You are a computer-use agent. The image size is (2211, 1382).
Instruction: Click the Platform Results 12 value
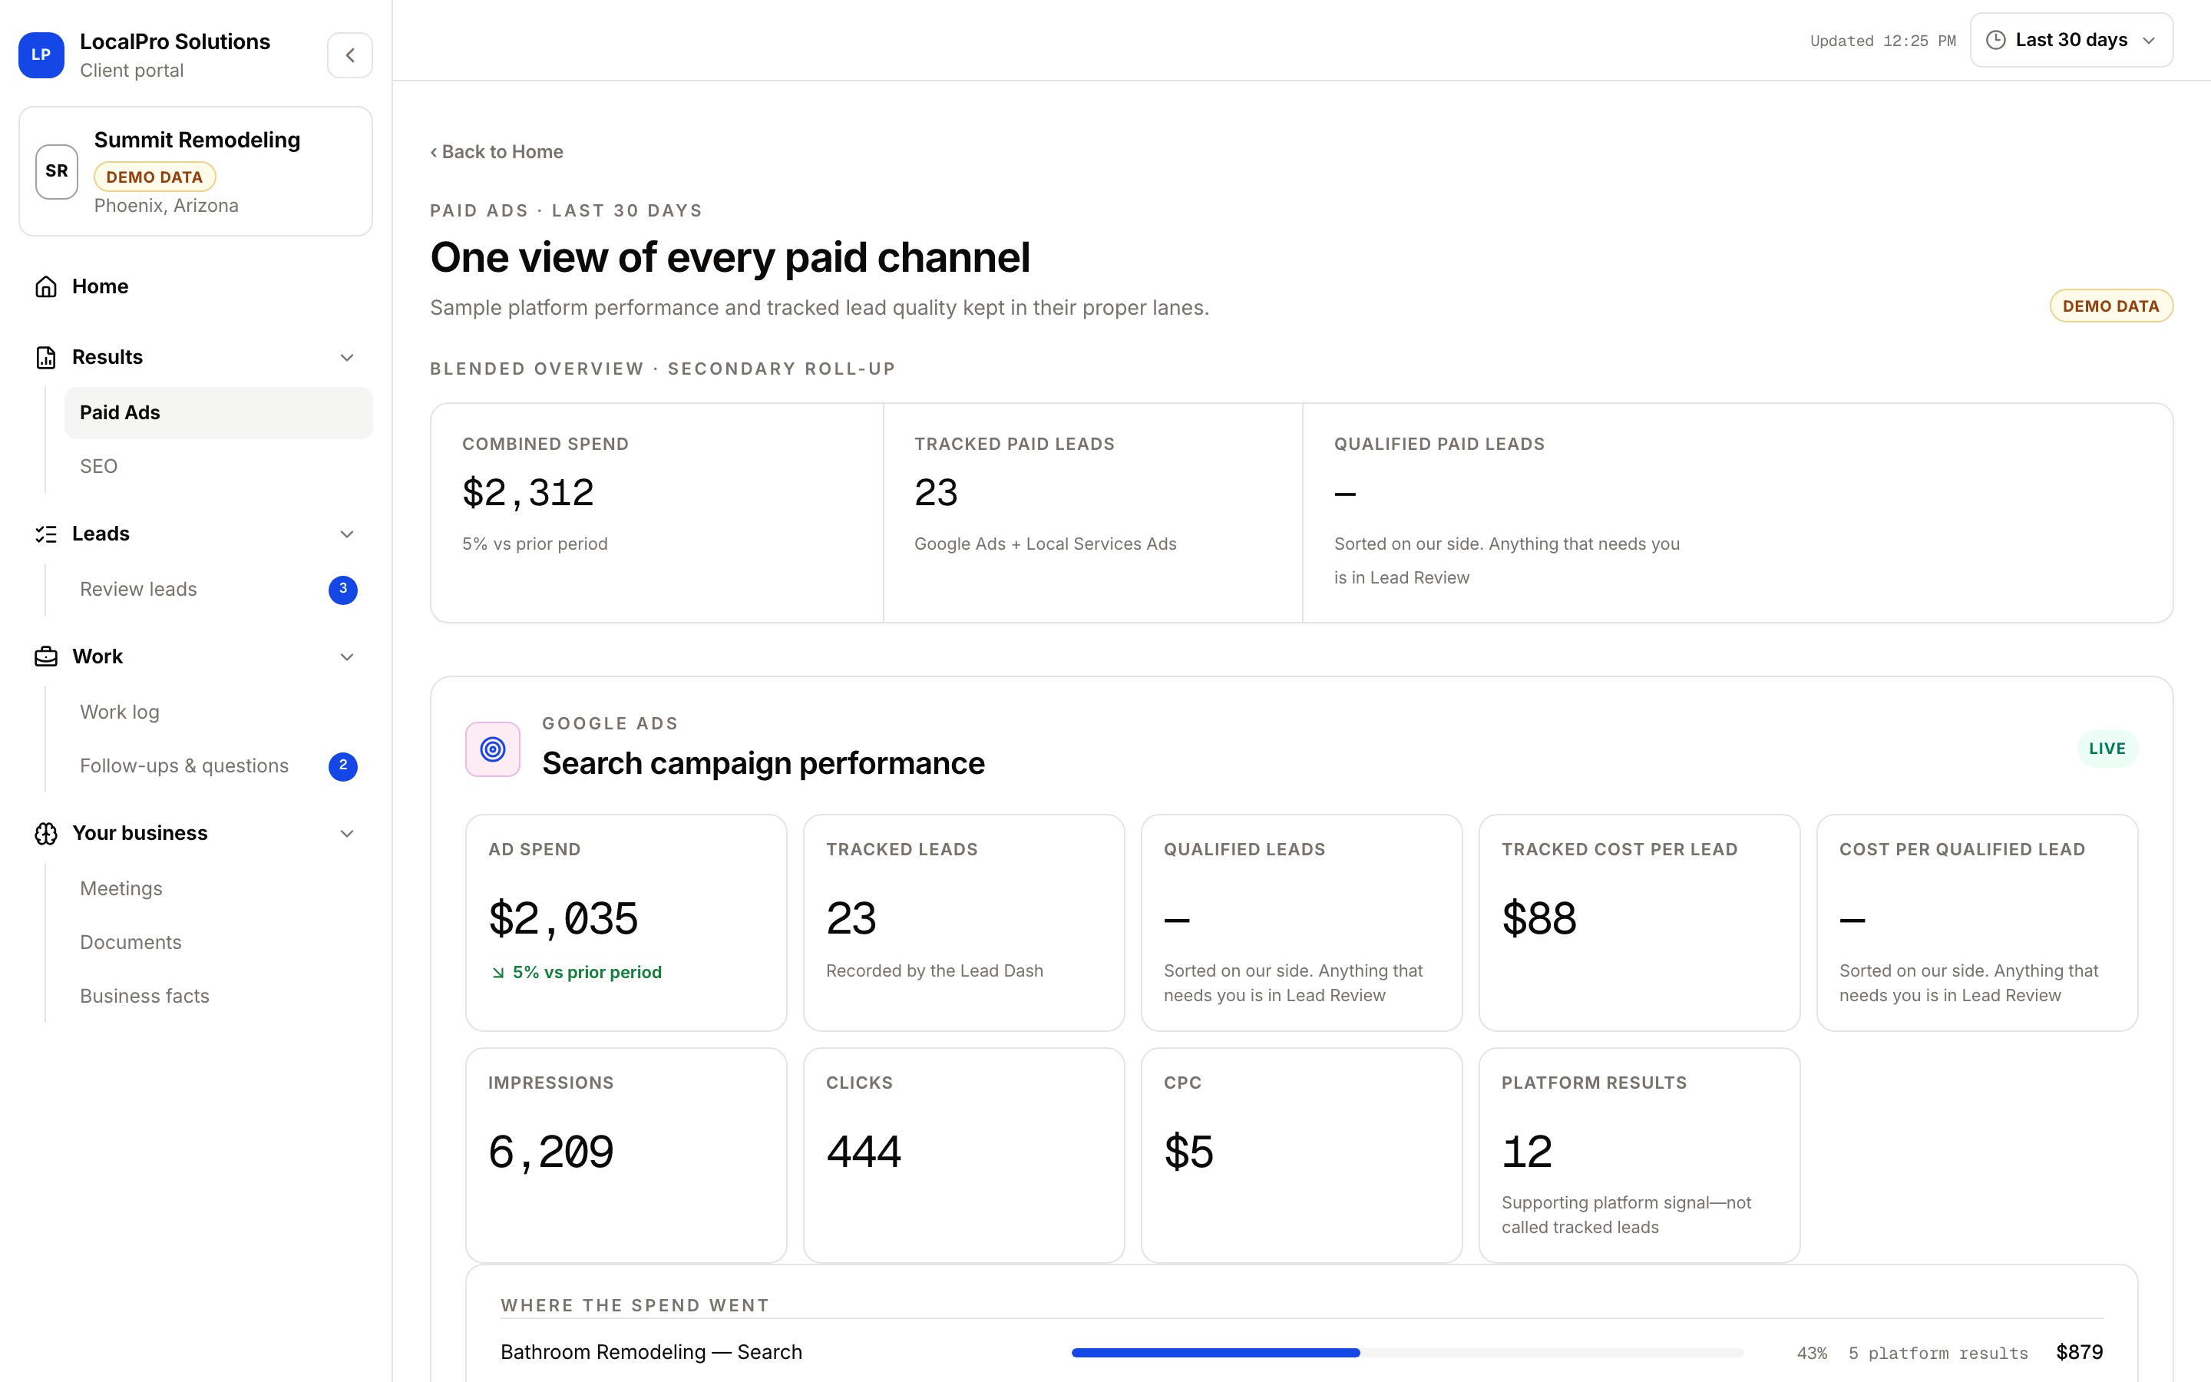pyautogui.click(x=1527, y=1152)
